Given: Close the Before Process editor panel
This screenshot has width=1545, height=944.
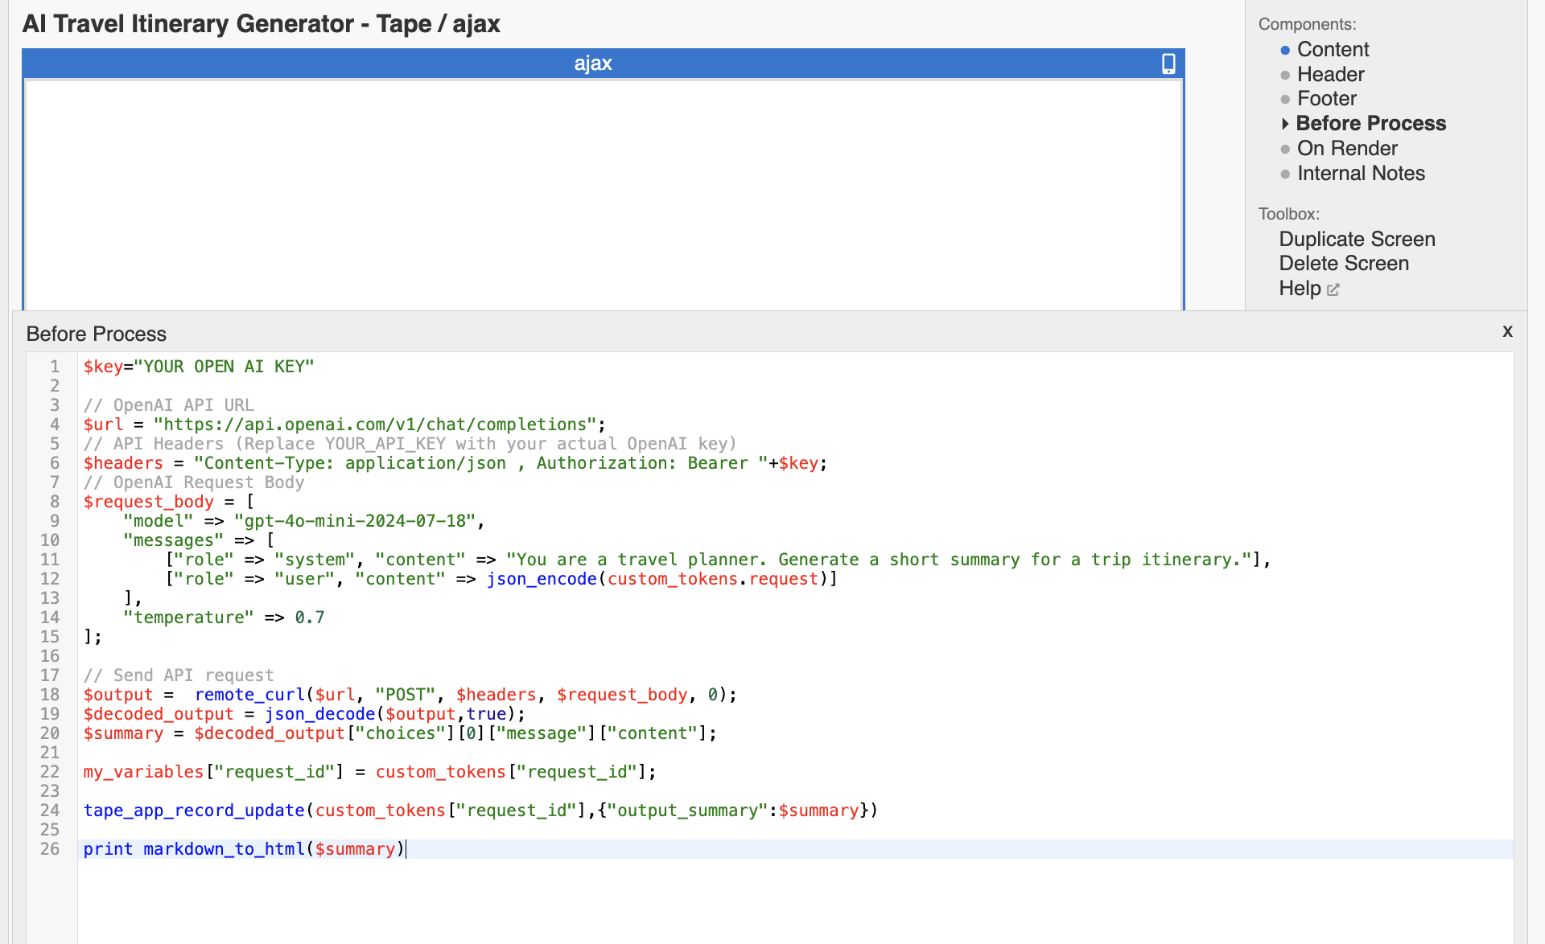Looking at the screenshot, I should coord(1507,331).
